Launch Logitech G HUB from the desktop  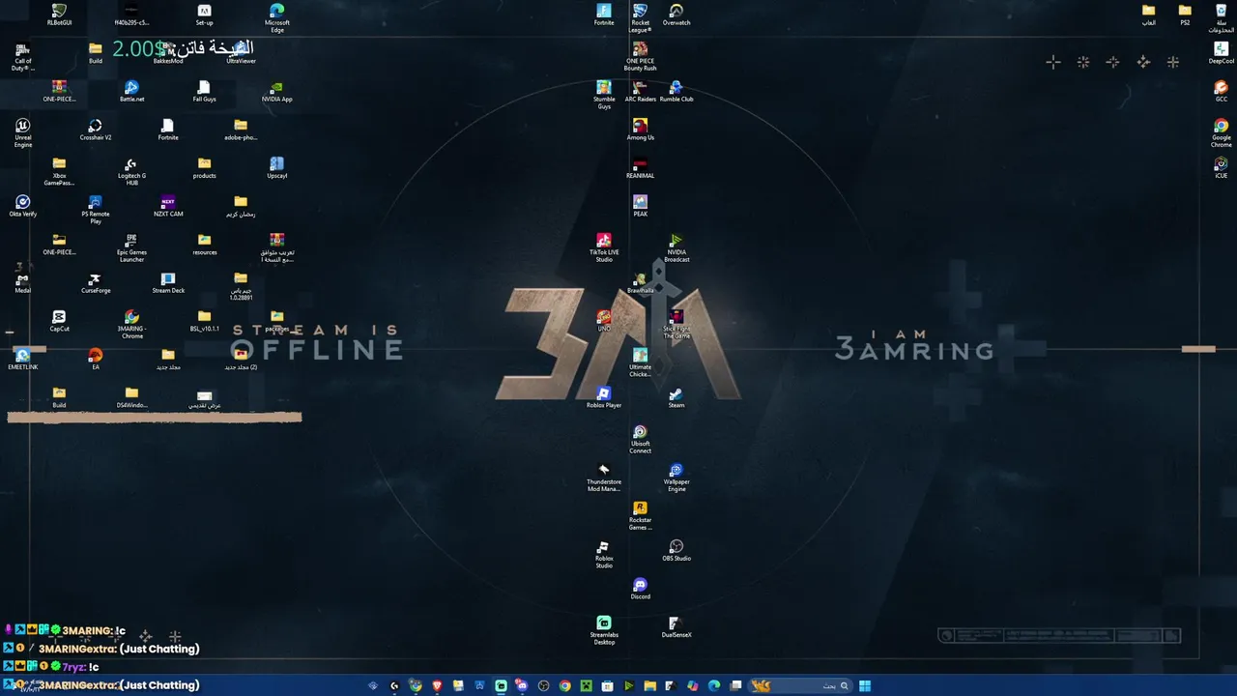tap(131, 171)
